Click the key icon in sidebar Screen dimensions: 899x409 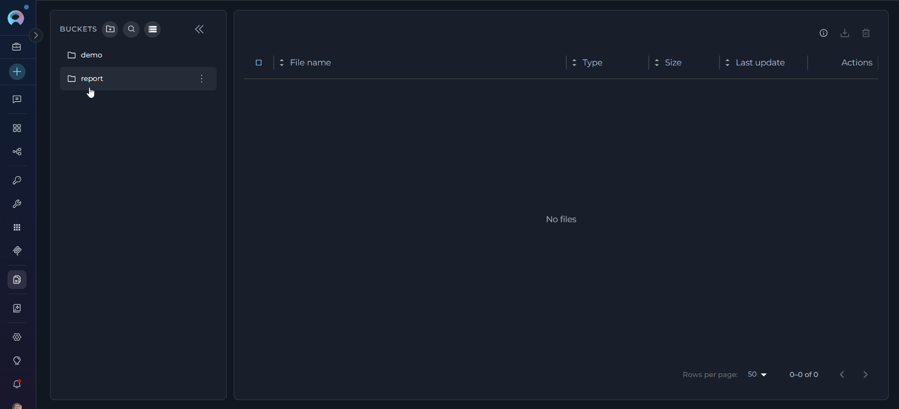(17, 180)
